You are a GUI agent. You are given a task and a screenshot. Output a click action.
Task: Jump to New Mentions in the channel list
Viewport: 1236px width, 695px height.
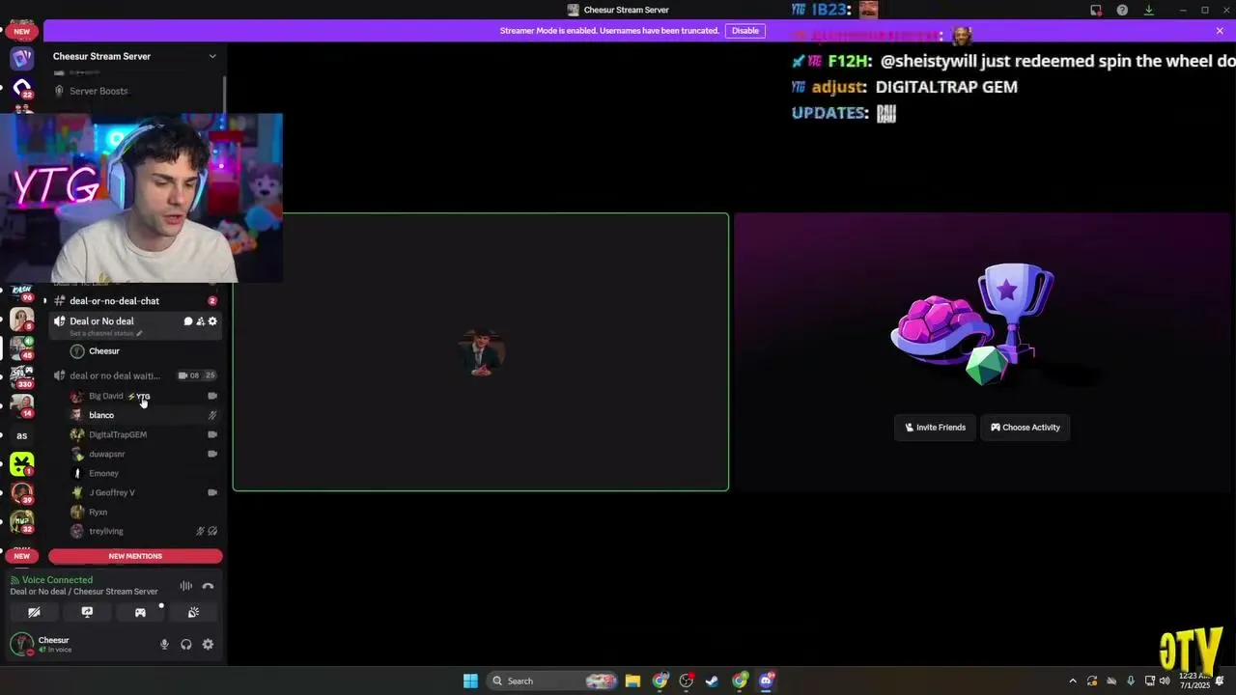click(x=135, y=556)
